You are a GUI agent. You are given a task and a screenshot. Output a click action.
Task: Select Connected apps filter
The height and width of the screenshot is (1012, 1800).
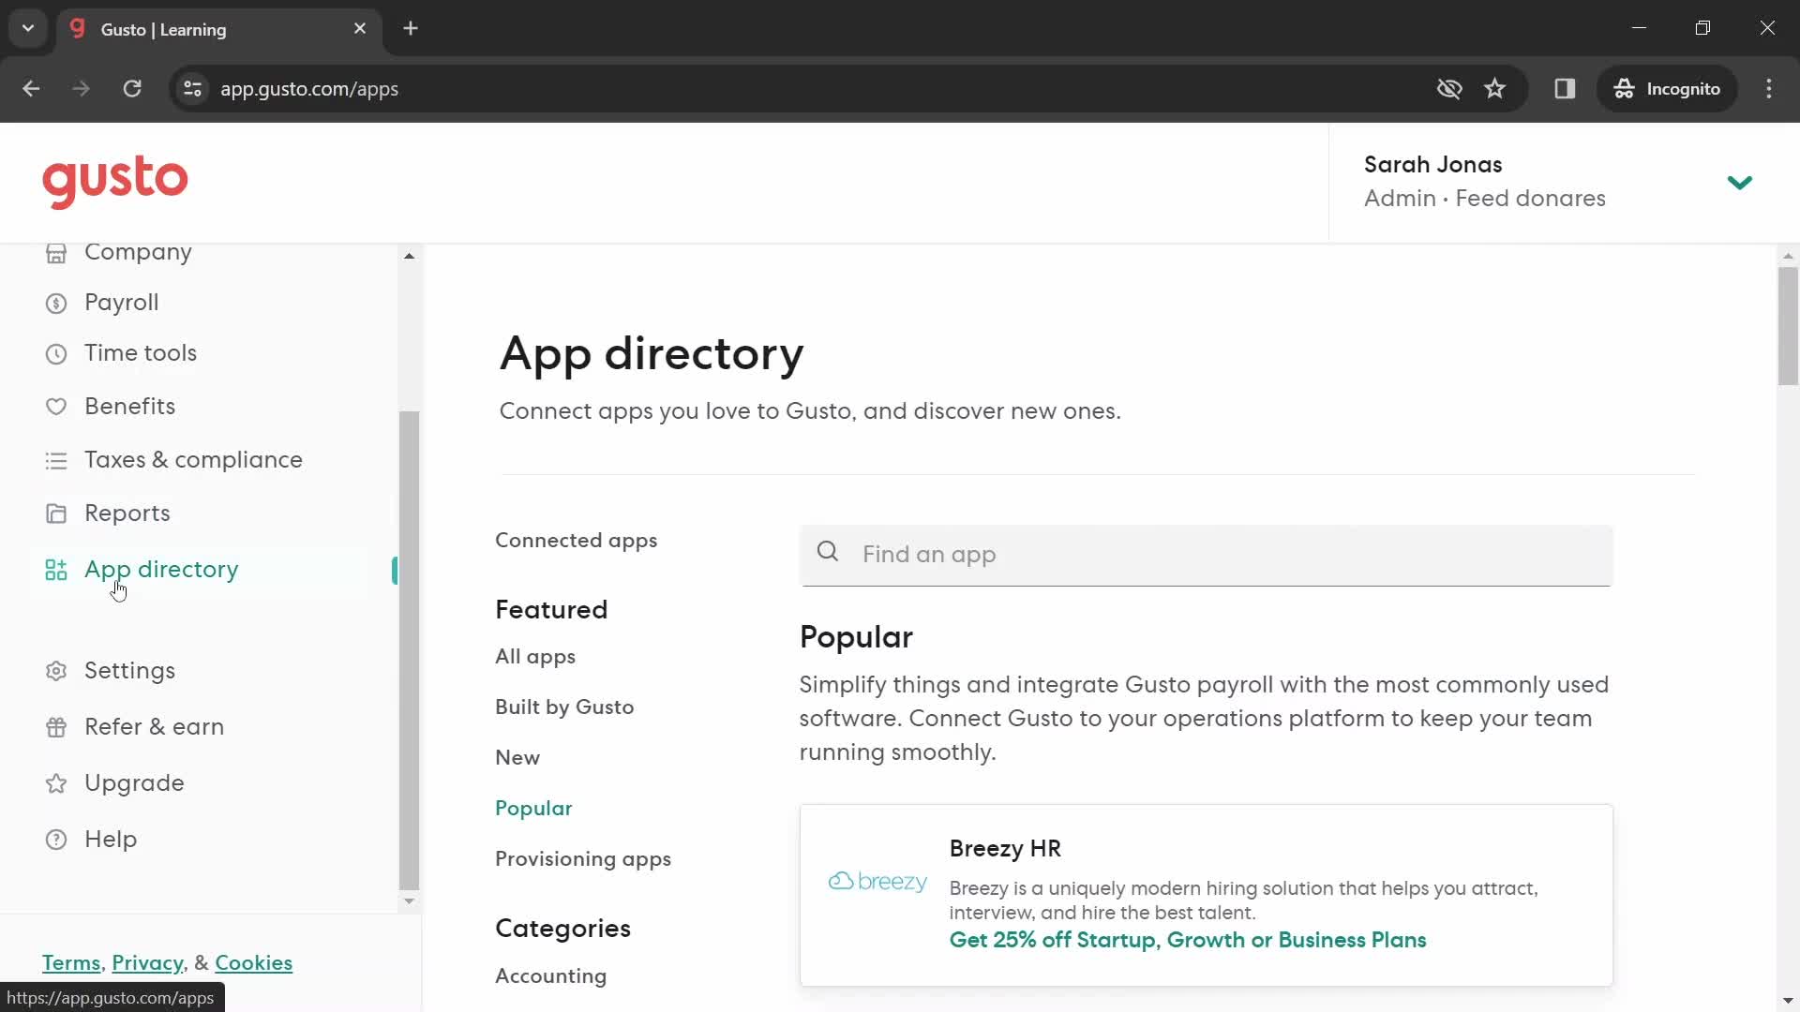click(576, 541)
